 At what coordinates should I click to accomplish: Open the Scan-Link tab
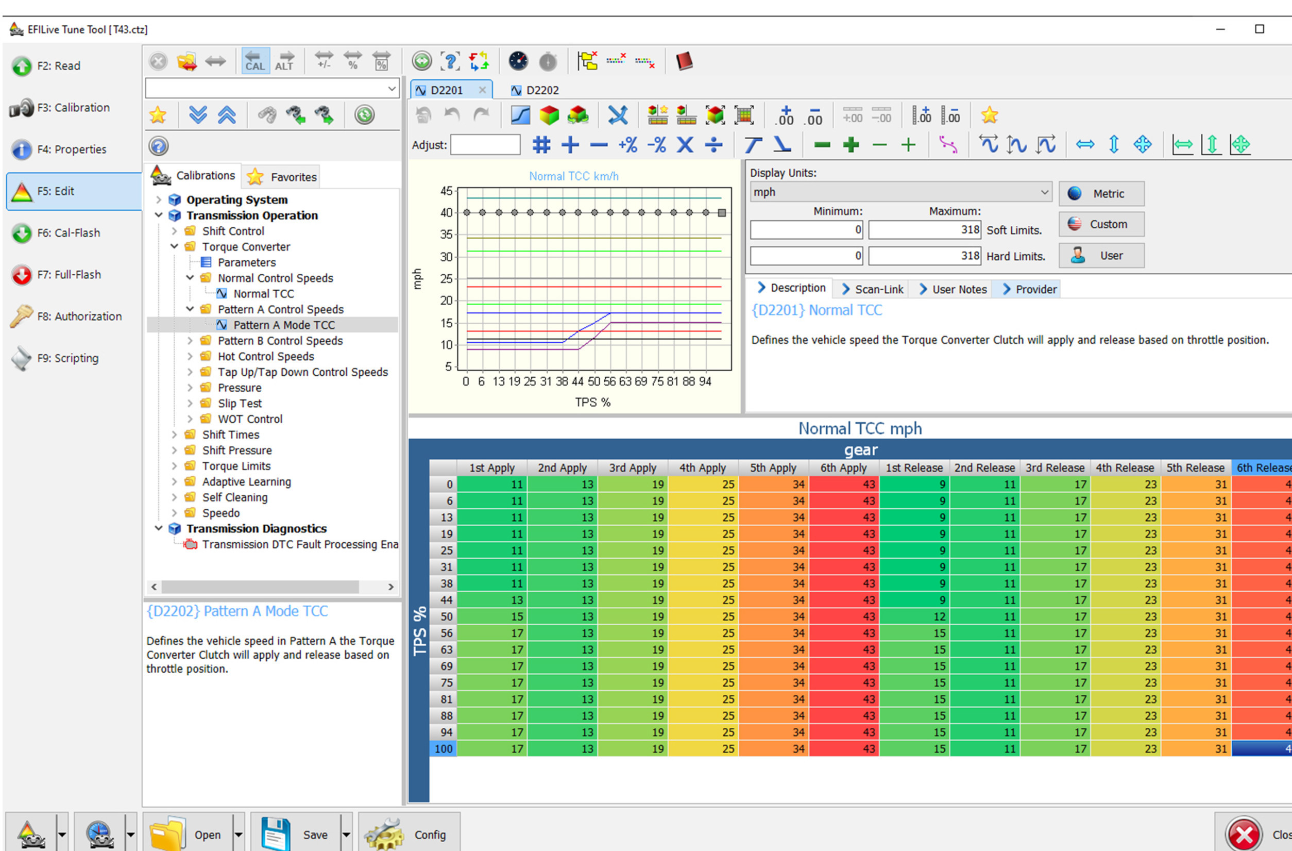pos(872,290)
